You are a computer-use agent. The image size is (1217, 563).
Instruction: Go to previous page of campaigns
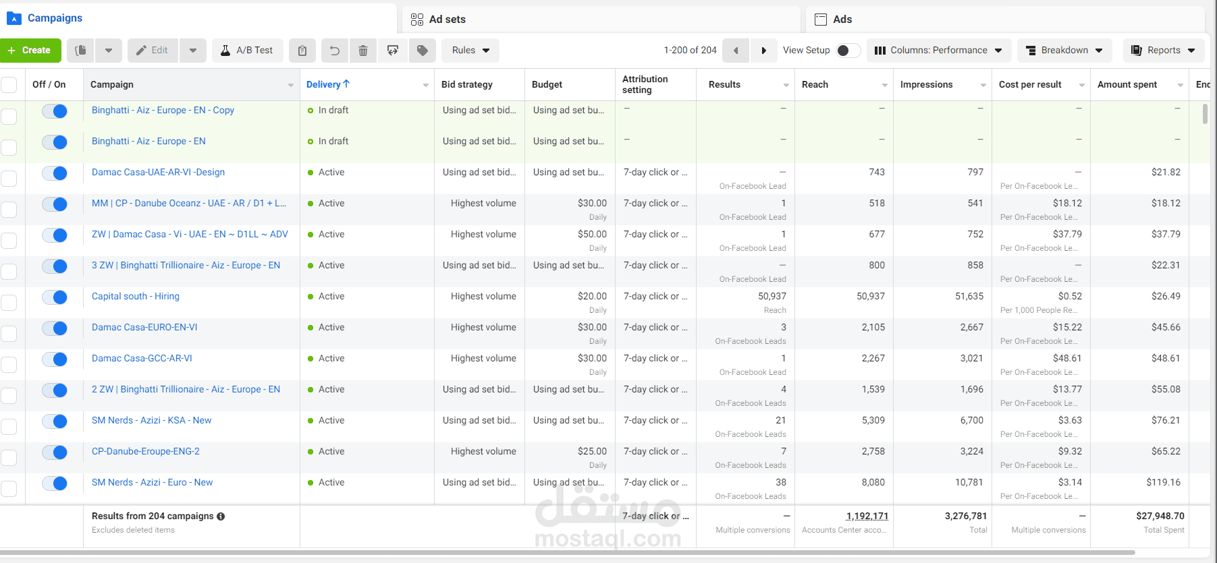736,51
